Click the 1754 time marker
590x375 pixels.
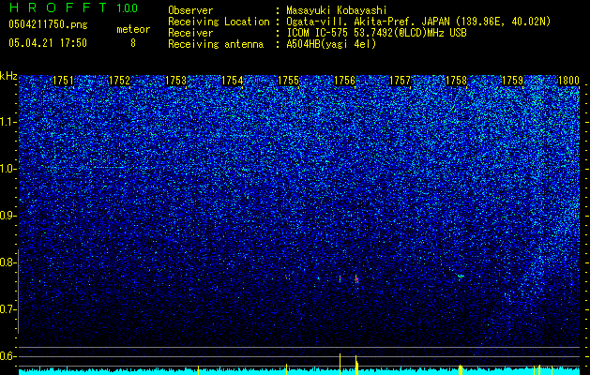(232, 81)
